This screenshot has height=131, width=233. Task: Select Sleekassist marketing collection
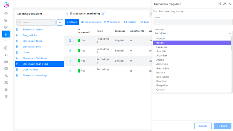[40, 64]
